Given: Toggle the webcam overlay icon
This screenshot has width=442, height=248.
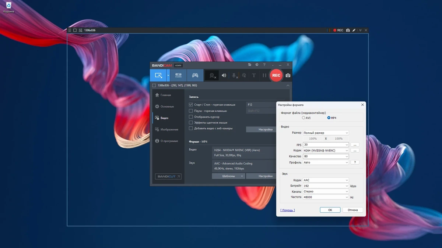Looking at the screenshot, I should (x=212, y=75).
